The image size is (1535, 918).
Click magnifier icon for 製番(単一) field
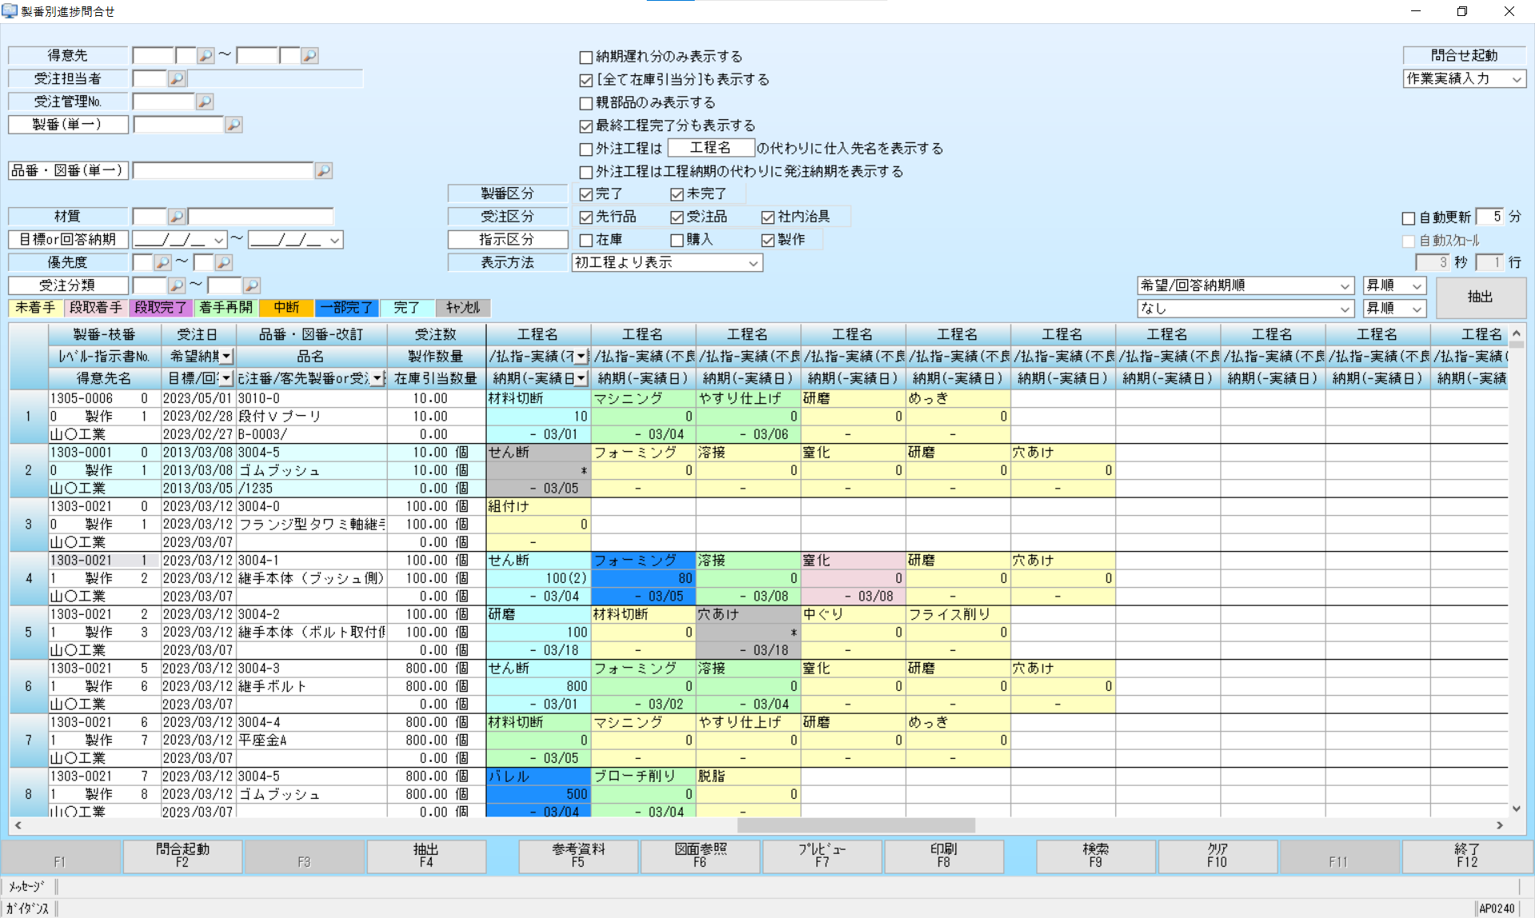click(233, 126)
